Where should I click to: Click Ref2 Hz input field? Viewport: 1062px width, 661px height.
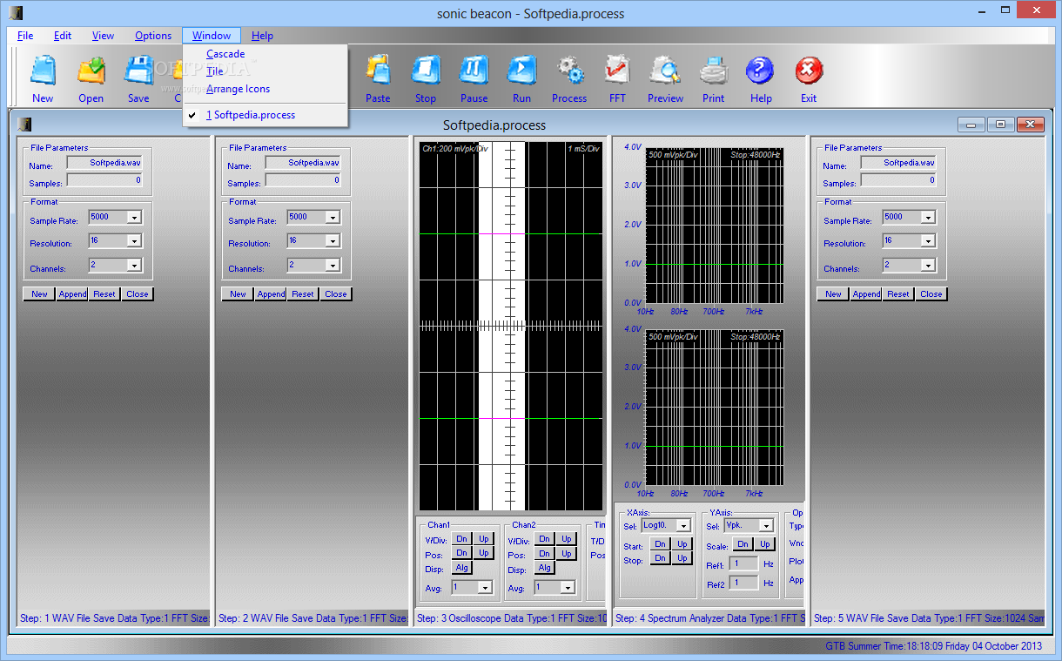tap(743, 583)
